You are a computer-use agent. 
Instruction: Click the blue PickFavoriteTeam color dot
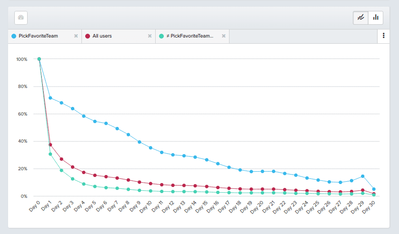pos(13,36)
